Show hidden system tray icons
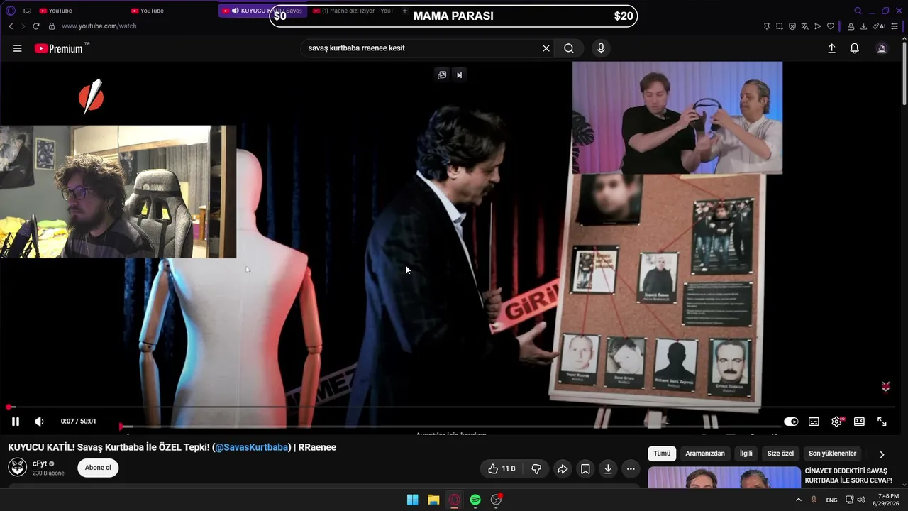908x511 pixels. point(799,500)
